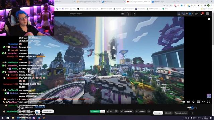Click the taskbar clock and date
Image resolution: width=214 pixels, height=120 pixels.
[205, 118]
